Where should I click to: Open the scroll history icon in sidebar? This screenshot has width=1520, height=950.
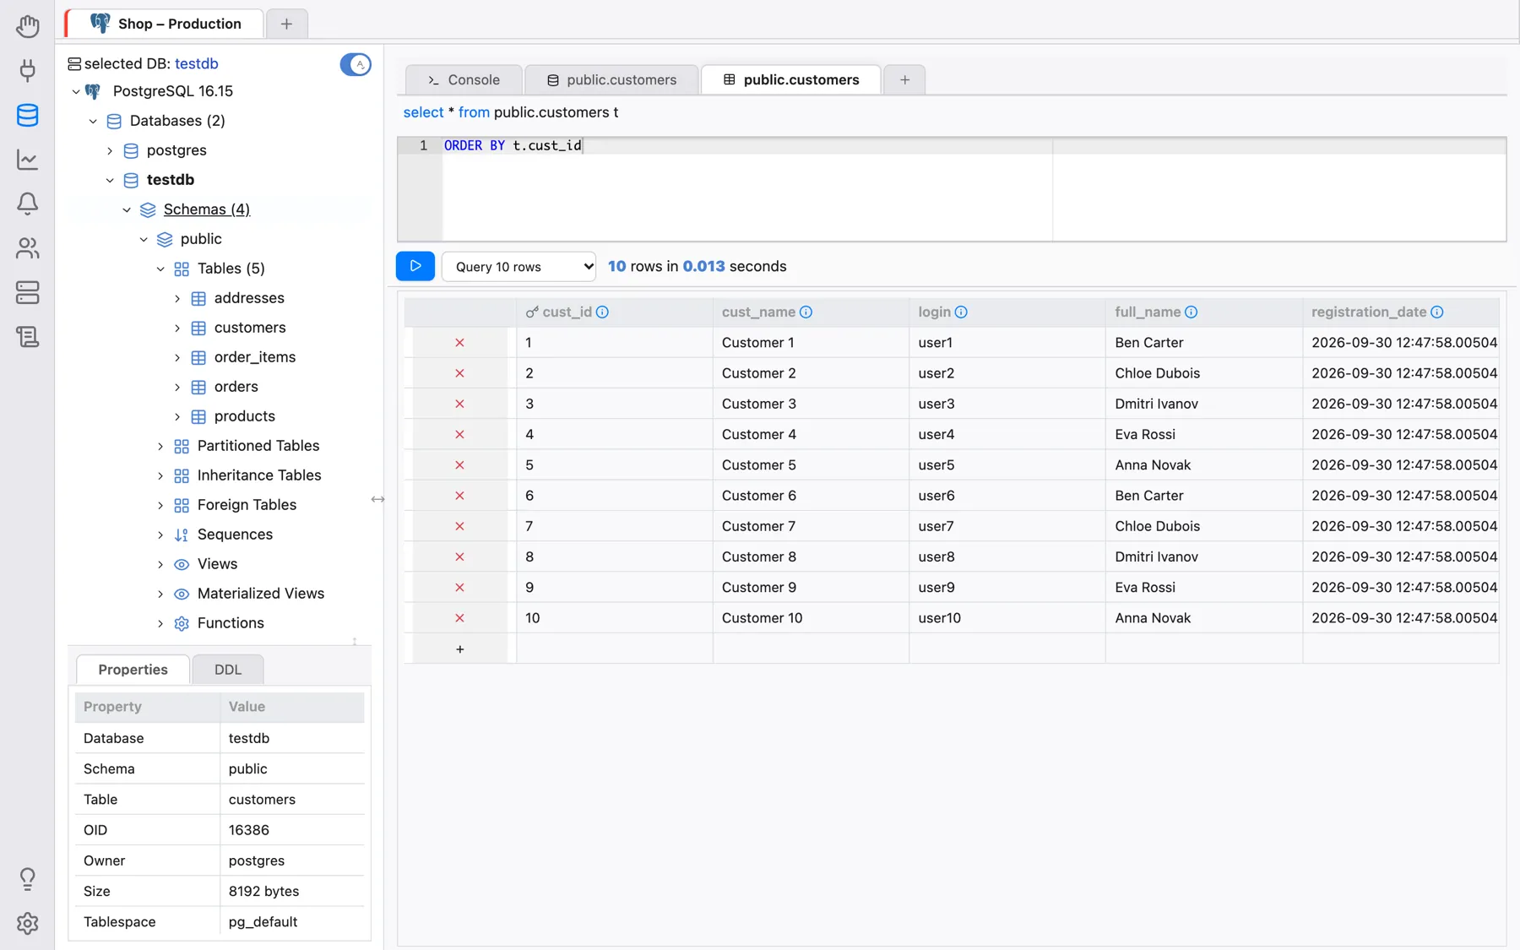[x=27, y=337]
